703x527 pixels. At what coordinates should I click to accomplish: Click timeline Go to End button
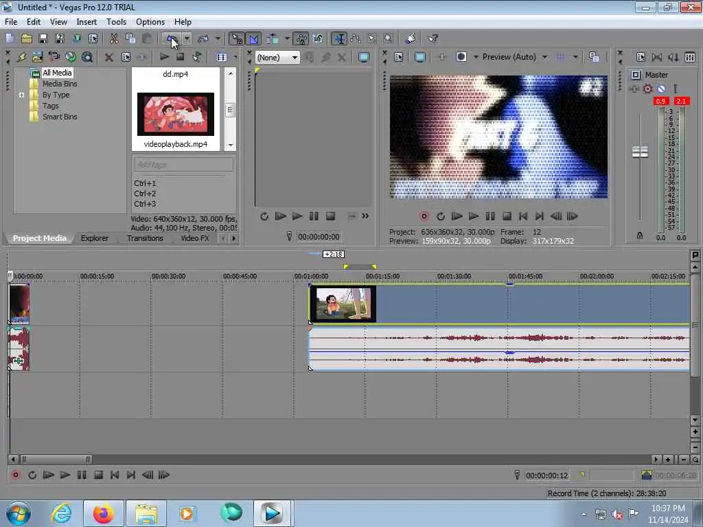coord(131,475)
